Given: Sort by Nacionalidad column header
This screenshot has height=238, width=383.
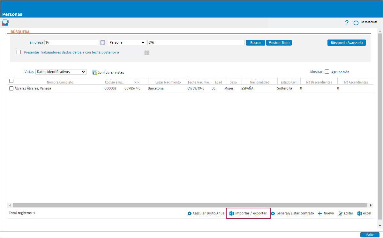Looking at the screenshot, I should [259, 82].
